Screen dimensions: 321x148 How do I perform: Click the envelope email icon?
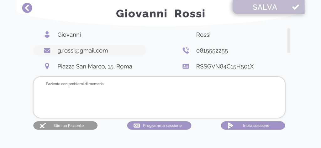pyautogui.click(x=47, y=50)
